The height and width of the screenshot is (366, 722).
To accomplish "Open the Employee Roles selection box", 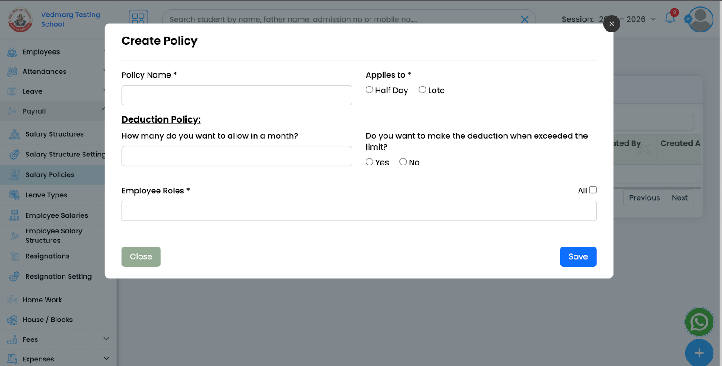I will pyautogui.click(x=359, y=211).
